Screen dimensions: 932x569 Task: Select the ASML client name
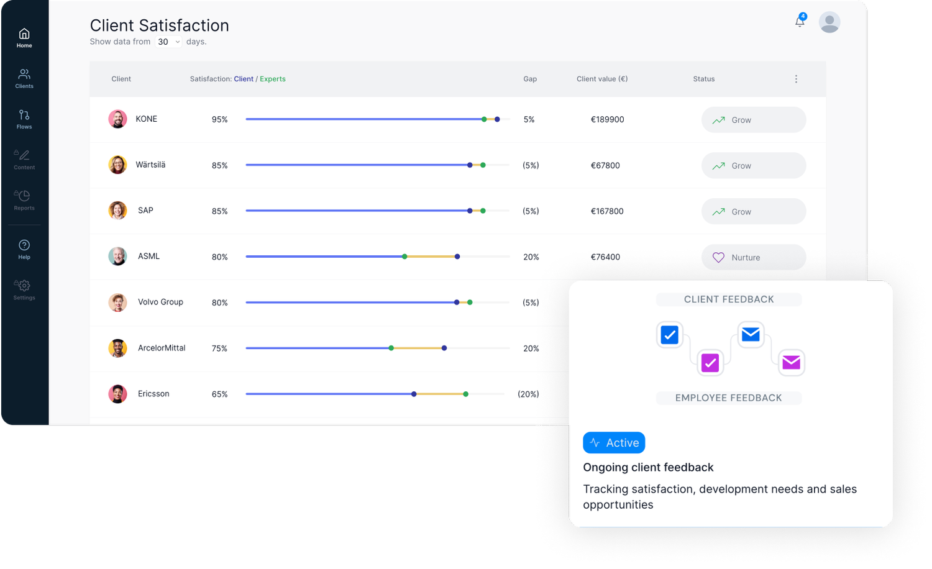148,256
